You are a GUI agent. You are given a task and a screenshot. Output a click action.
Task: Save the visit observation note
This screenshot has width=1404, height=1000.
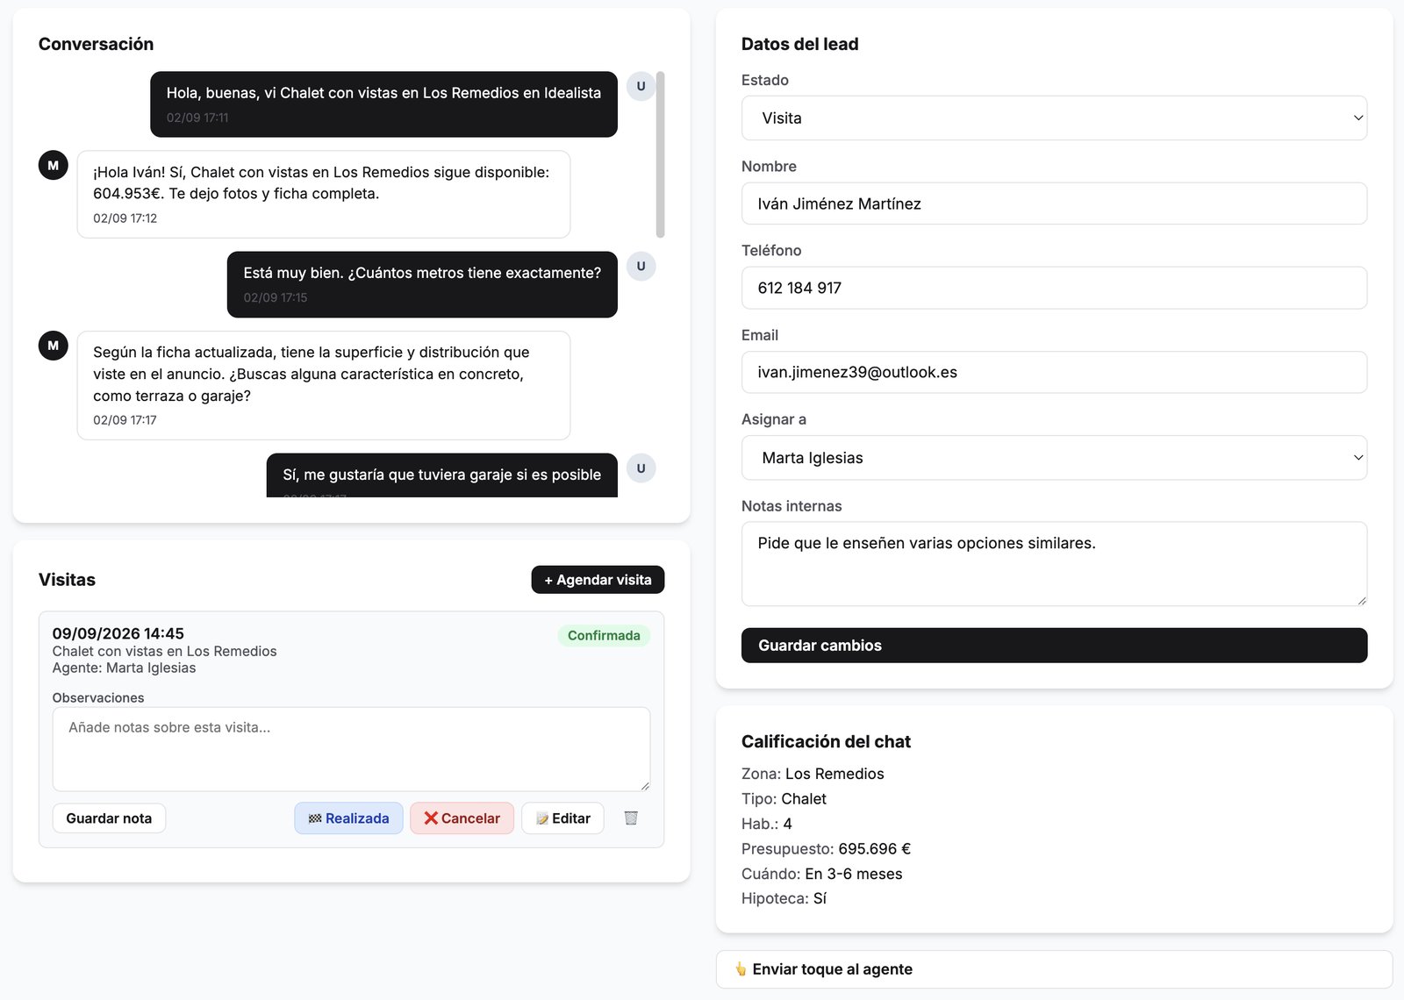[x=109, y=818]
